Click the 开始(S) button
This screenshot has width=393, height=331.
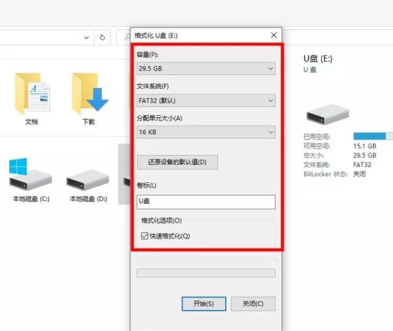[204, 304]
